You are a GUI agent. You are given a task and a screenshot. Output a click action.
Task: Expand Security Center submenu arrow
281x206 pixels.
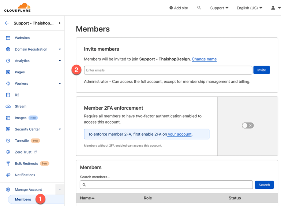[x=60, y=129]
